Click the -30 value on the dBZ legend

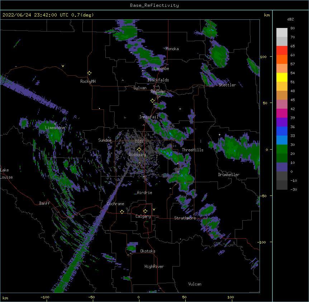pos(294,190)
